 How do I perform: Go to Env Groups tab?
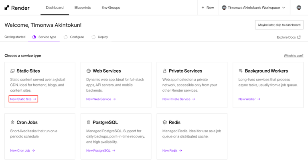point(111,8)
